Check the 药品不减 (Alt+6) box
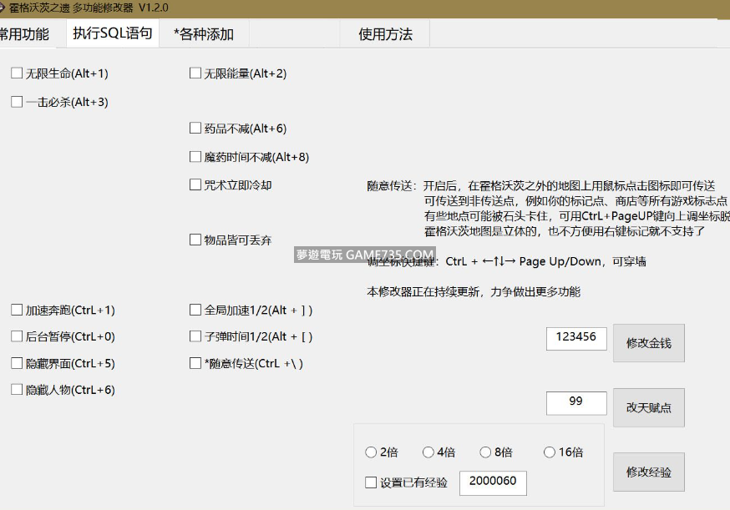Viewport: 730px width, 510px height. (x=195, y=129)
